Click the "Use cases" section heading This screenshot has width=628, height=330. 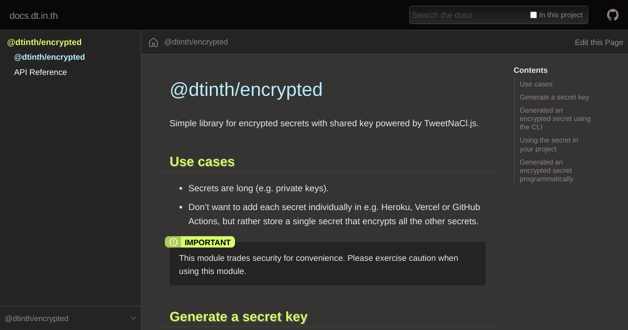pyautogui.click(x=202, y=162)
